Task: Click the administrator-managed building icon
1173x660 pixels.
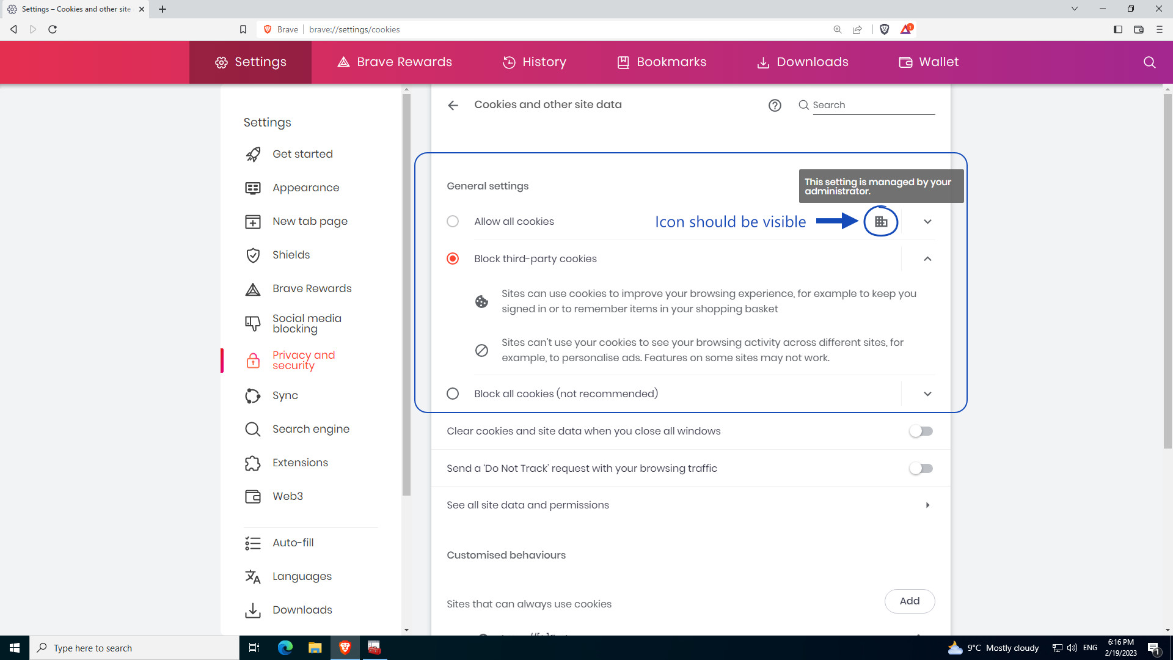Action: coord(880,221)
